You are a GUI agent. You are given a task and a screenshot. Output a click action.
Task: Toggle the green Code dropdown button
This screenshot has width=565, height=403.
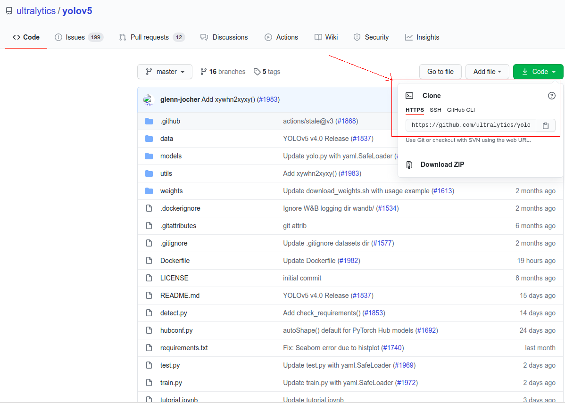[538, 72]
